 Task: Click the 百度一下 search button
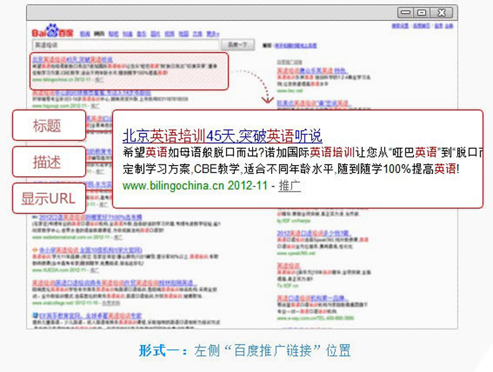238,45
